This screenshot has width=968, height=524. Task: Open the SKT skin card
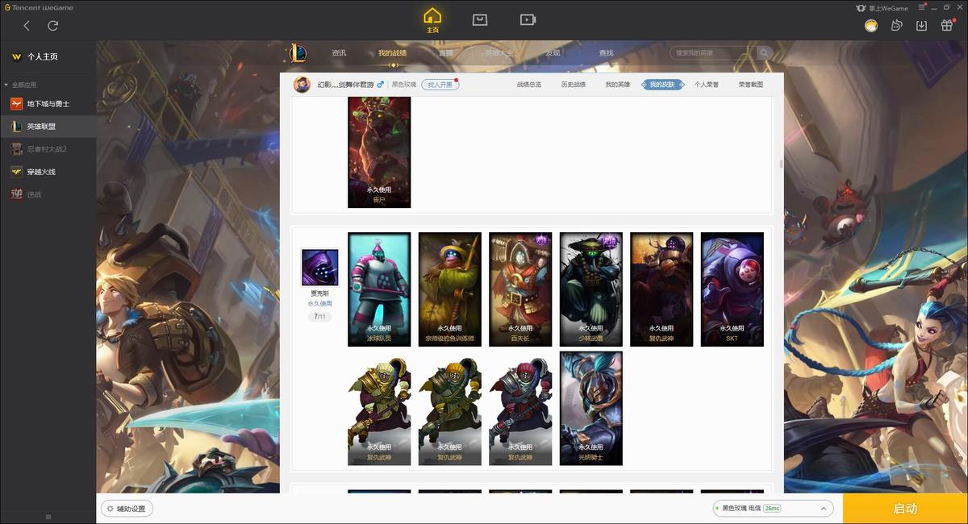coord(732,289)
